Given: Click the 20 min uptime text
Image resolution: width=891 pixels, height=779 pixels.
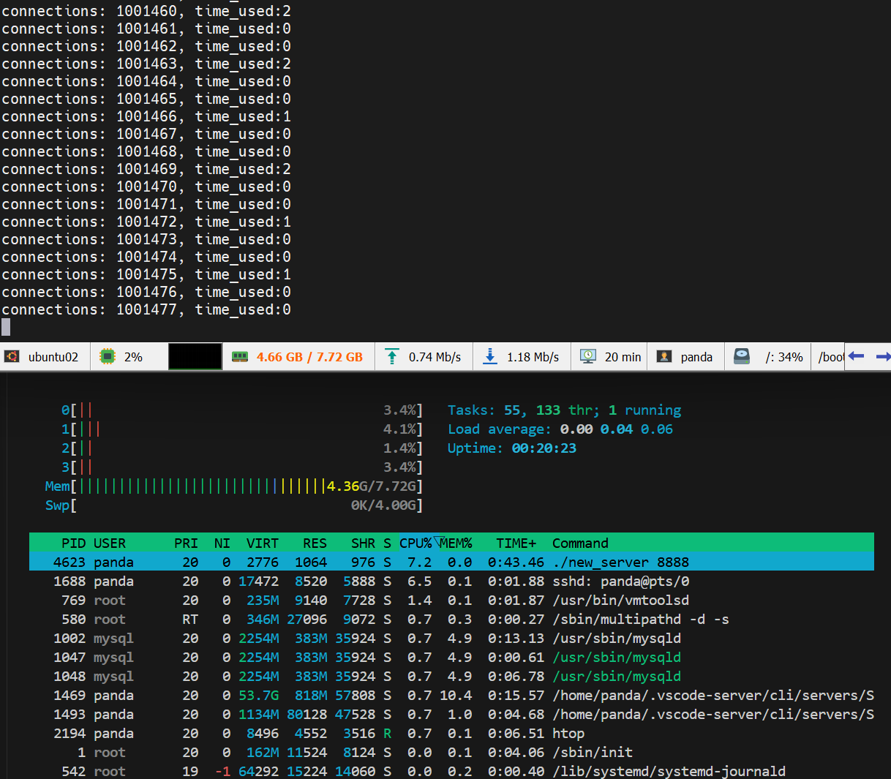Looking at the screenshot, I should pyautogui.click(x=623, y=357).
